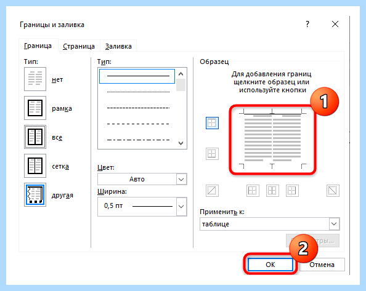Toggle the inside vertical border button
The width and height of the screenshot is (366, 291).
tap(272, 191)
